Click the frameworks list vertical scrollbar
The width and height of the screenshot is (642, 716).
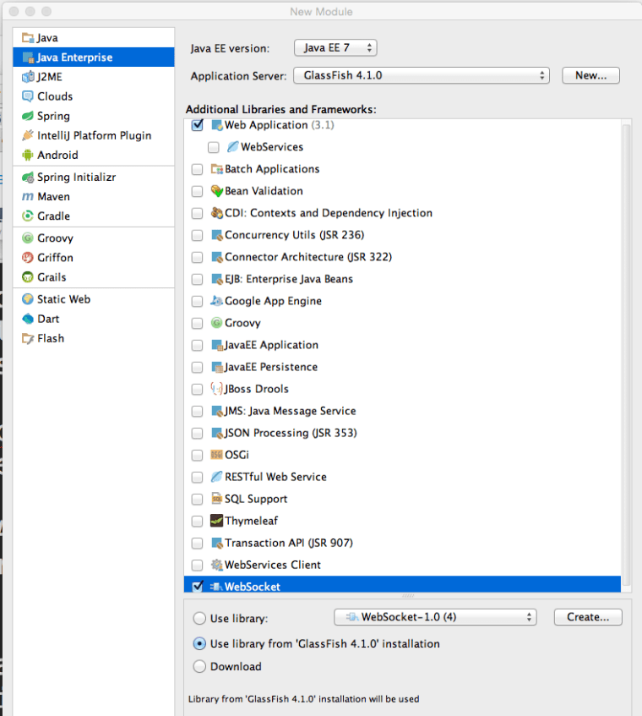(626, 338)
